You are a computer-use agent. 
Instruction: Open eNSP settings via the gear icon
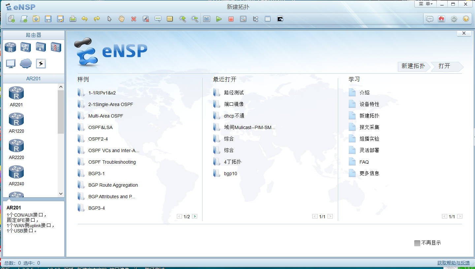(x=454, y=19)
